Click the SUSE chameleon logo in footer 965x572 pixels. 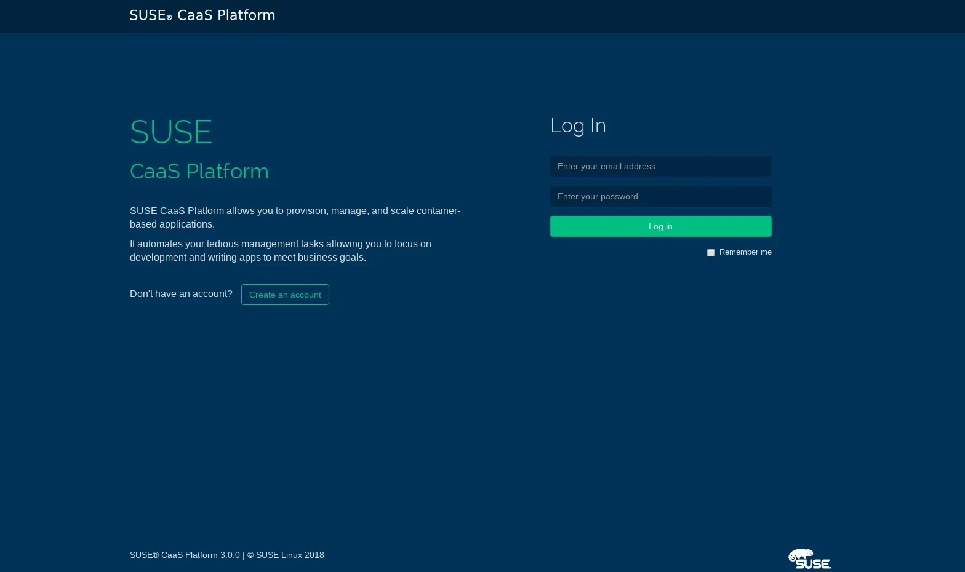click(809, 559)
